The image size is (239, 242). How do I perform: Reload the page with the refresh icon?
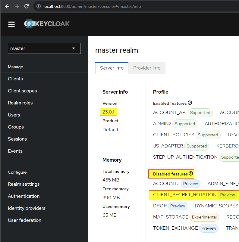pyautogui.click(x=27, y=6)
